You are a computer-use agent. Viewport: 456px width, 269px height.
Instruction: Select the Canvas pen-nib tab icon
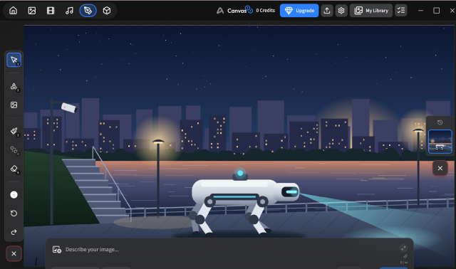pyautogui.click(x=88, y=11)
